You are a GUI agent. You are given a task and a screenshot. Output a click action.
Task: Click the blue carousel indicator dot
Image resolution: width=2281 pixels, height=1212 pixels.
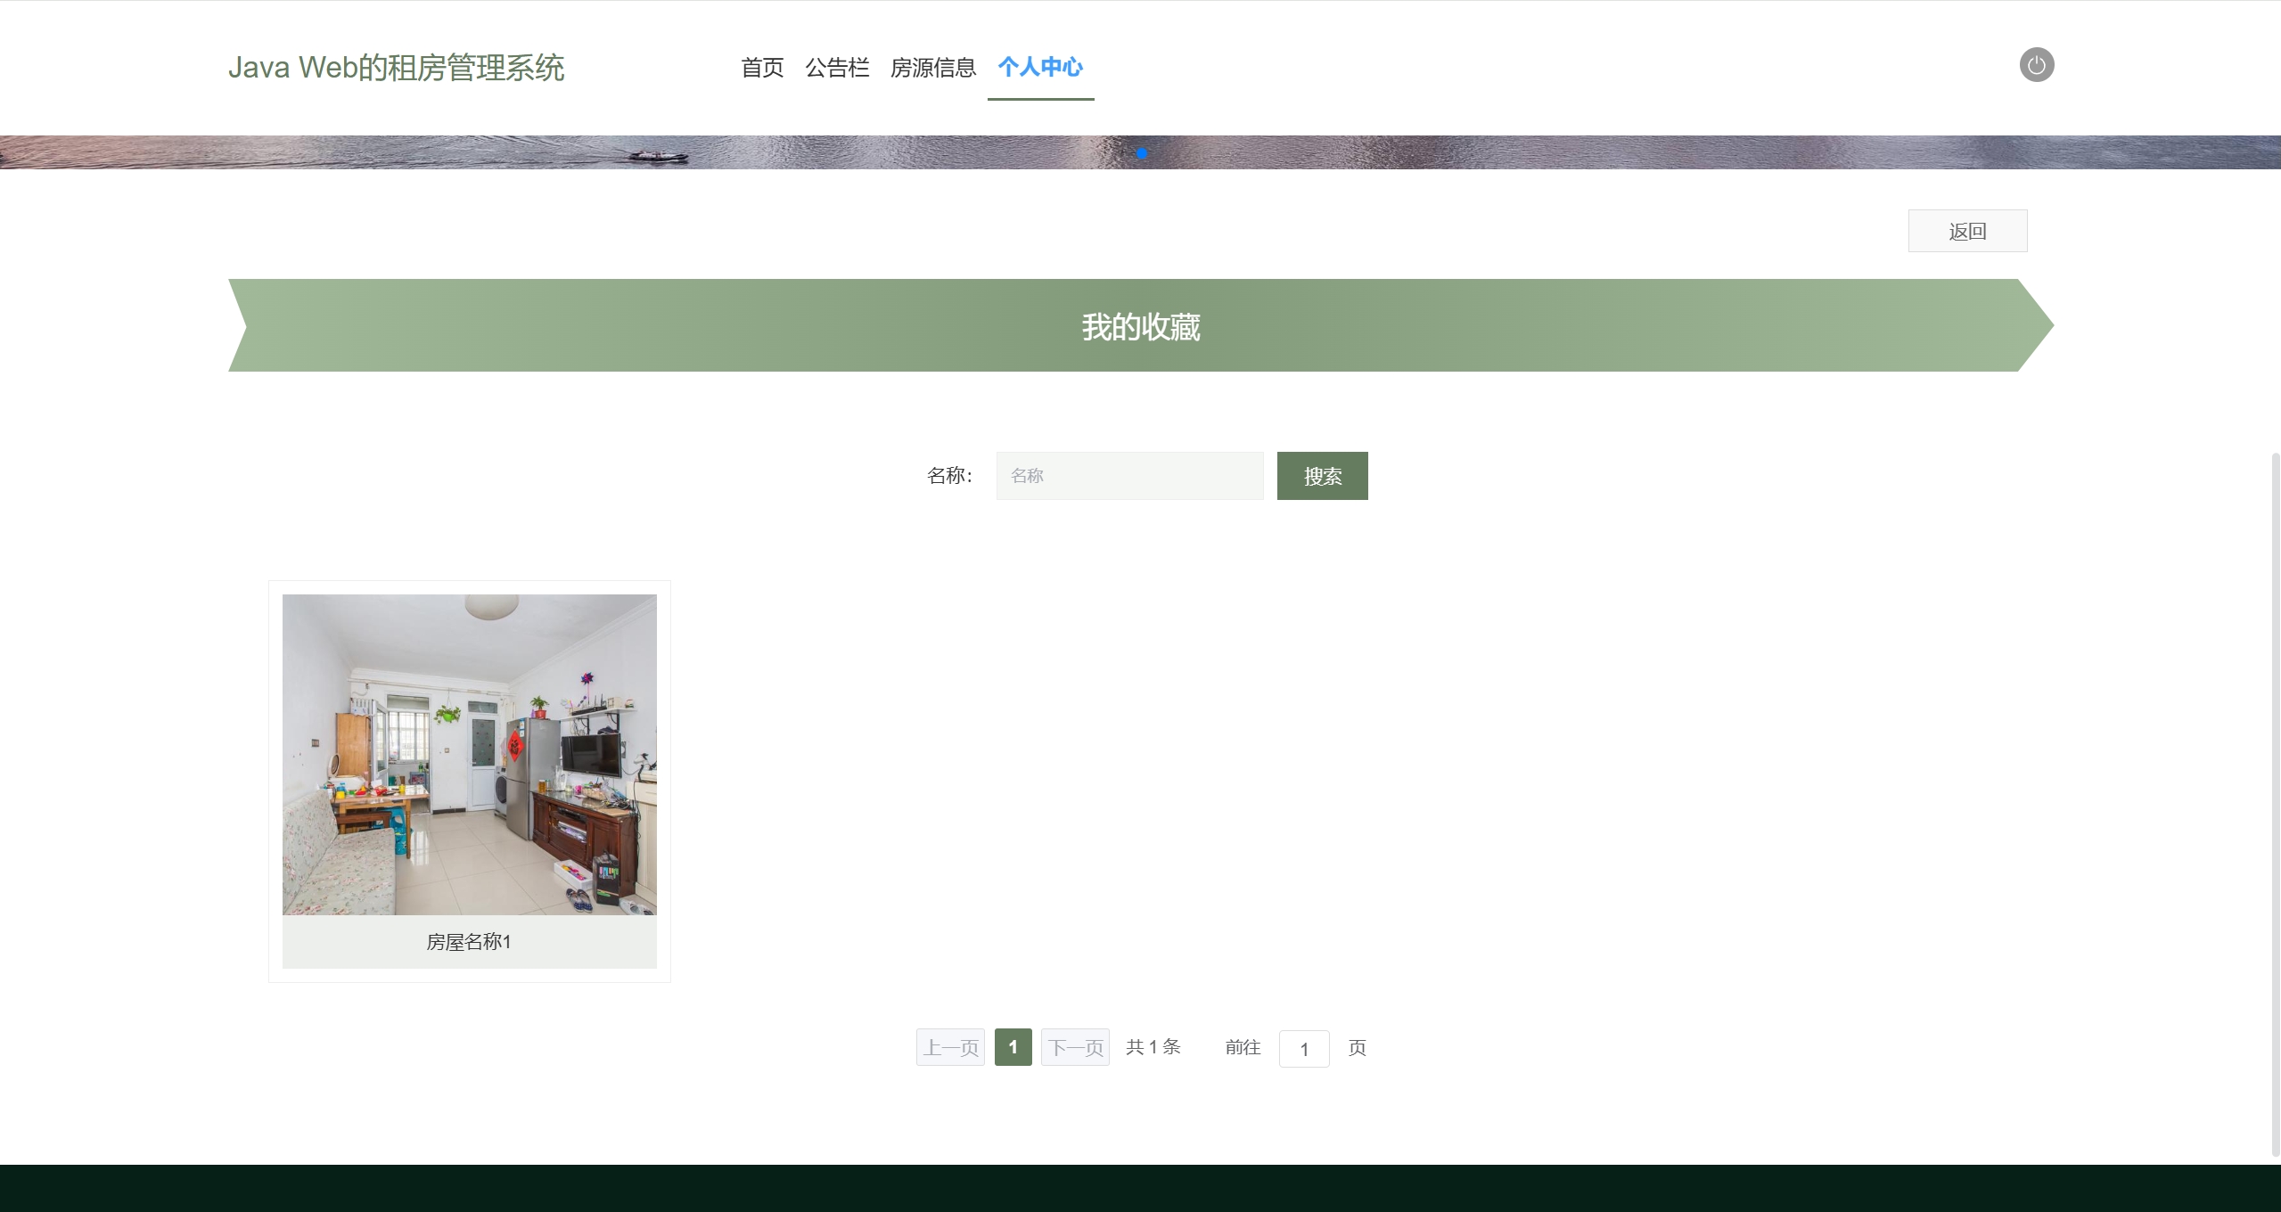tap(1142, 154)
